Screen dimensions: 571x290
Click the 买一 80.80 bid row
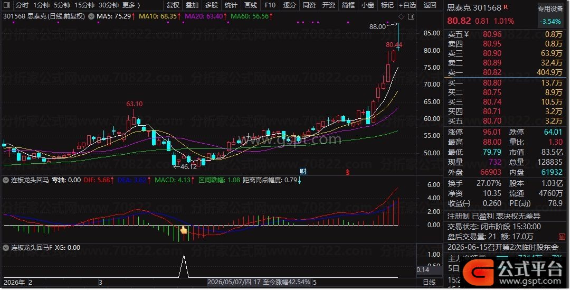click(506, 83)
